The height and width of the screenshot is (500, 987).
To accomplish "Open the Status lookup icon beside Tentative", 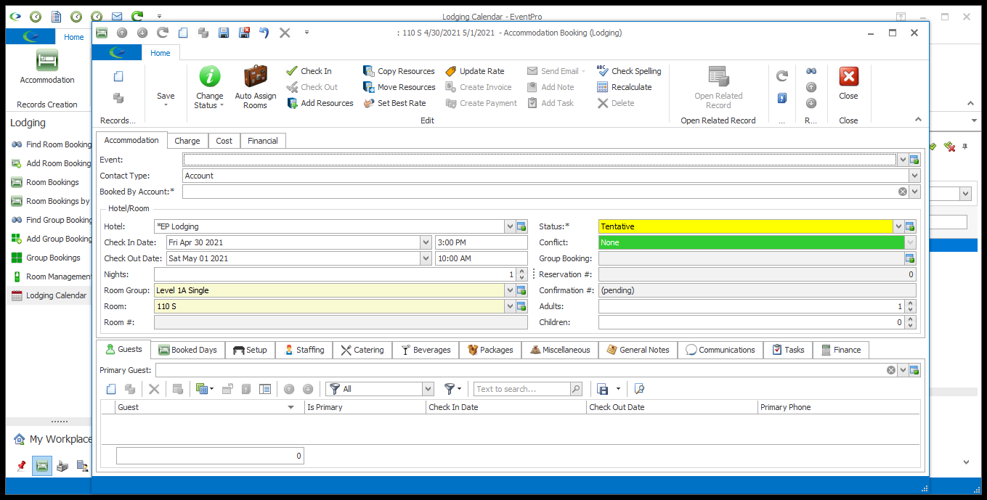I will tap(910, 226).
